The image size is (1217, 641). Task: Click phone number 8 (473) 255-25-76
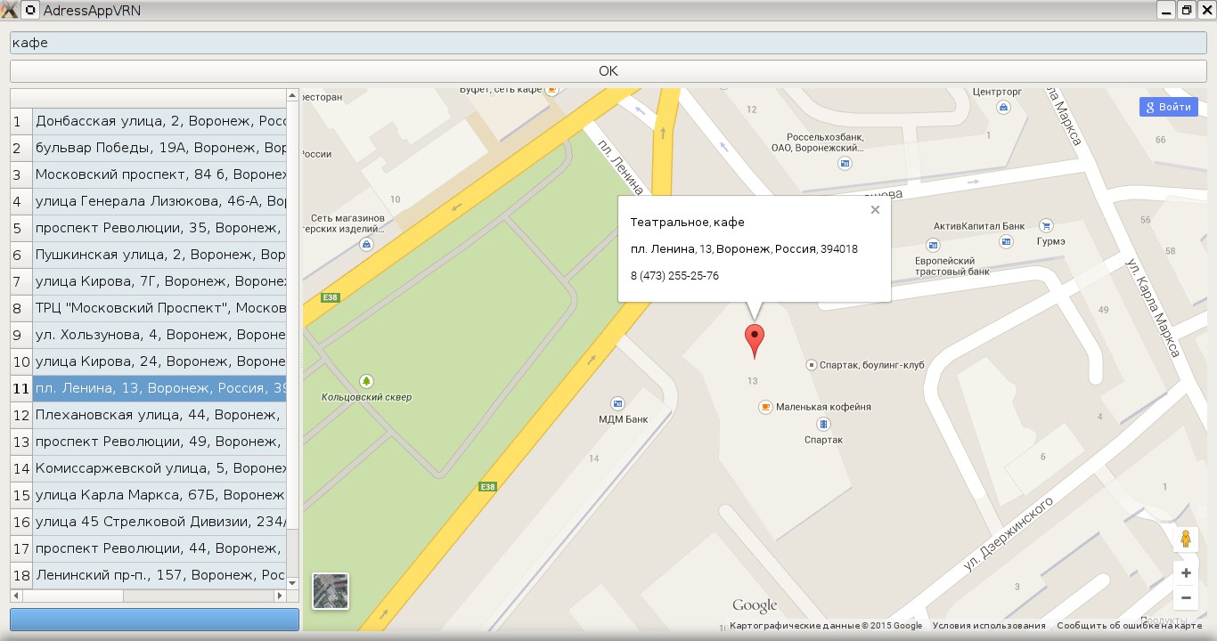674,276
